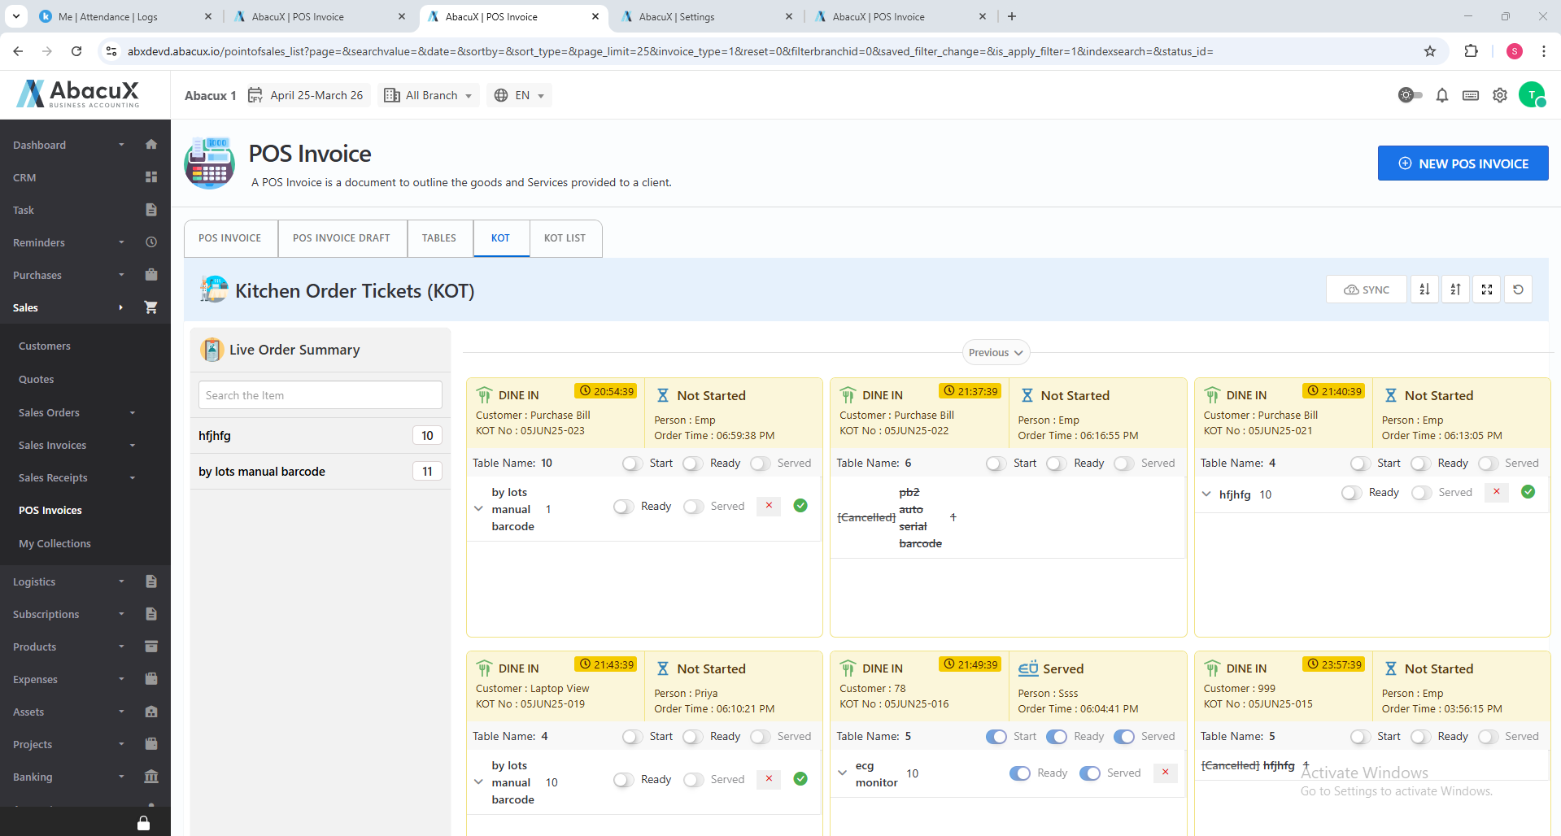The height and width of the screenshot is (836, 1561).
Task: Click the Search the Item field
Action: (320, 395)
